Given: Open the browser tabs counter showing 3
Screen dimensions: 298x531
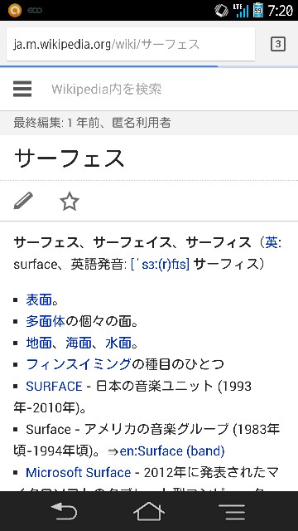Looking at the screenshot, I should point(278,44).
